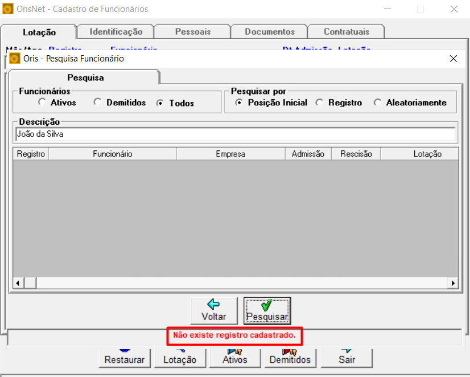Click the Rescisão column header

tap(356, 154)
